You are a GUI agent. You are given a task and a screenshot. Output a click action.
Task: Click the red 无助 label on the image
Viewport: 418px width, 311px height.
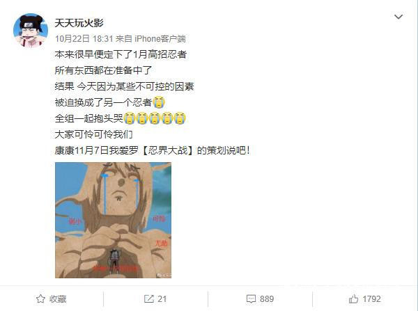tap(161, 243)
